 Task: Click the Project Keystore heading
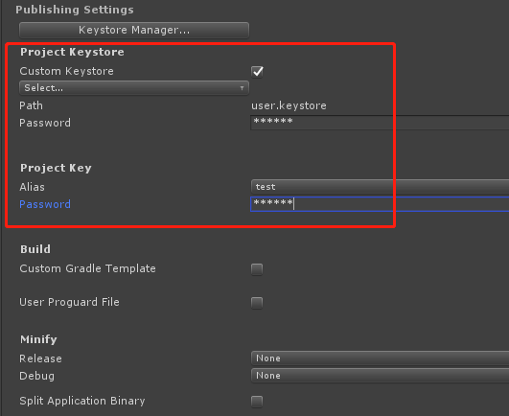(x=72, y=52)
